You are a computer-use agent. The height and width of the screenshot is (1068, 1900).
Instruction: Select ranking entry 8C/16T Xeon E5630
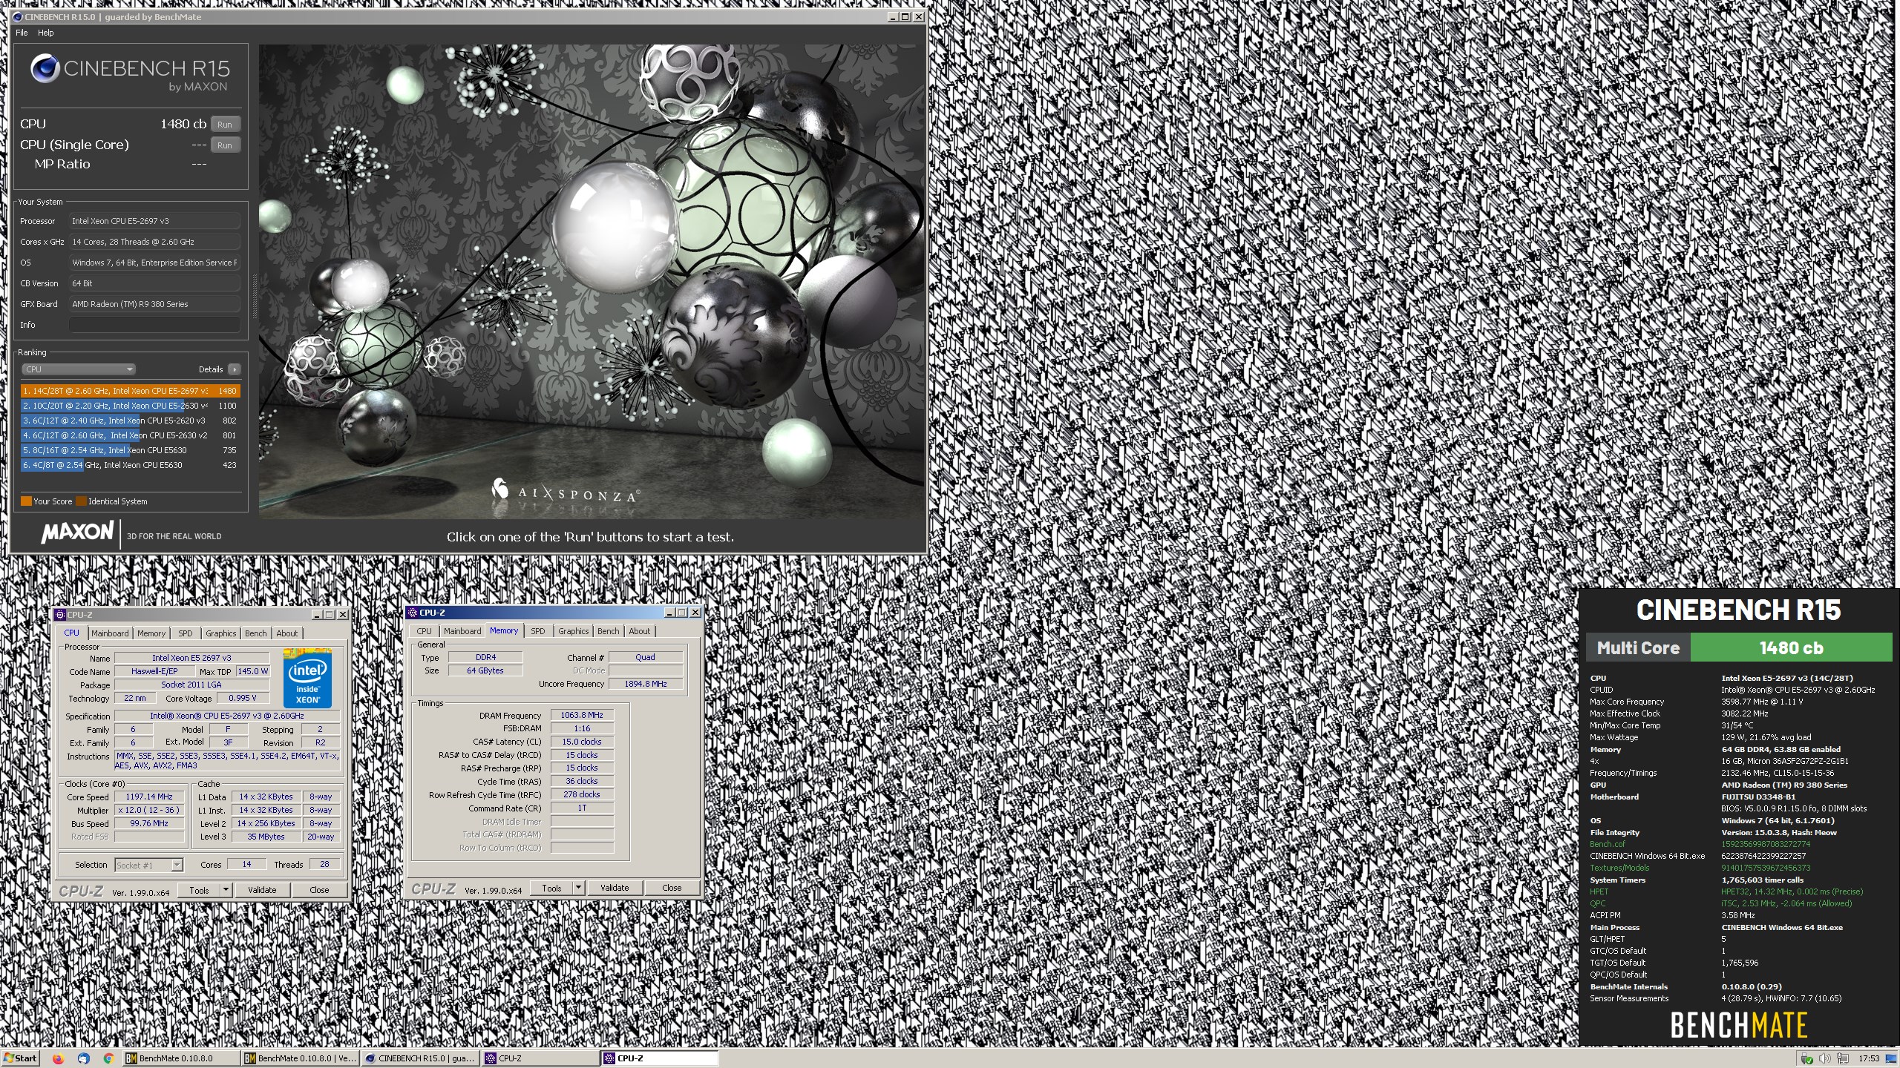click(x=131, y=450)
